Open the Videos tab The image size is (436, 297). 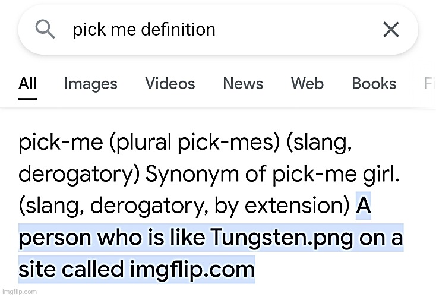[170, 84]
